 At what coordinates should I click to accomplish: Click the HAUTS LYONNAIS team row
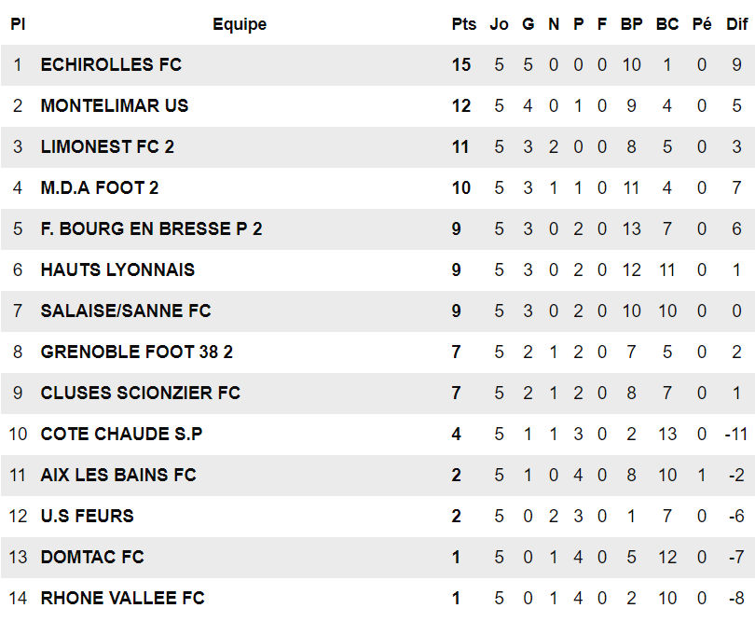coord(117,270)
